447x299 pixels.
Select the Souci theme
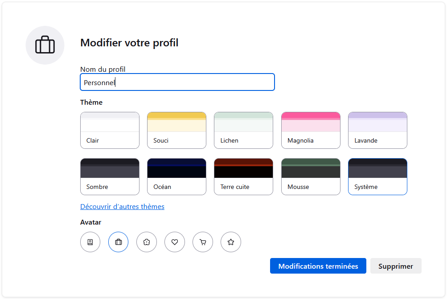click(x=176, y=130)
